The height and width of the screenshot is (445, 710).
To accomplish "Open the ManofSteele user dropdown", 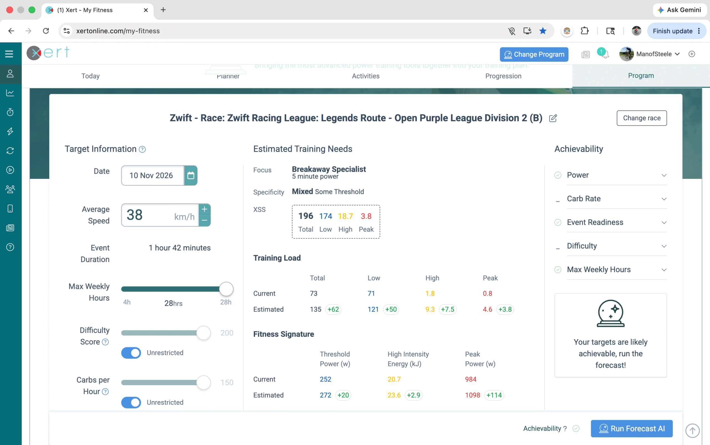I will click(650, 54).
